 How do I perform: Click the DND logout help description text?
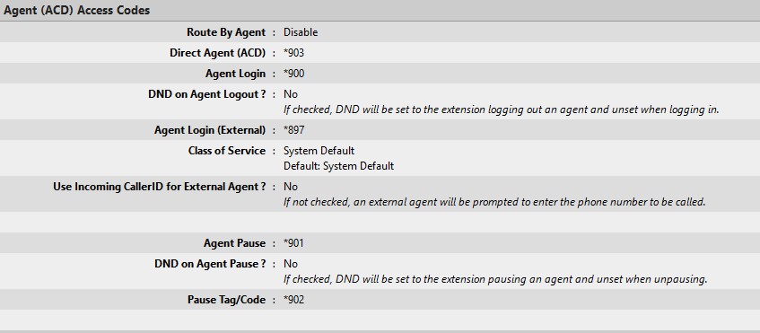(502, 110)
